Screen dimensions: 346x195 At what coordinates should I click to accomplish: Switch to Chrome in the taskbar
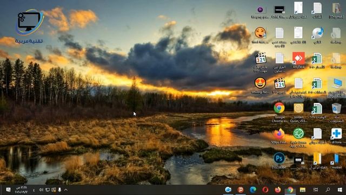coord(290,190)
